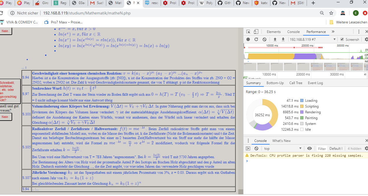Viewport: 368px width, 196px height.
Task: Select the Inspect element tool in DevTools
Action: pos(248,32)
